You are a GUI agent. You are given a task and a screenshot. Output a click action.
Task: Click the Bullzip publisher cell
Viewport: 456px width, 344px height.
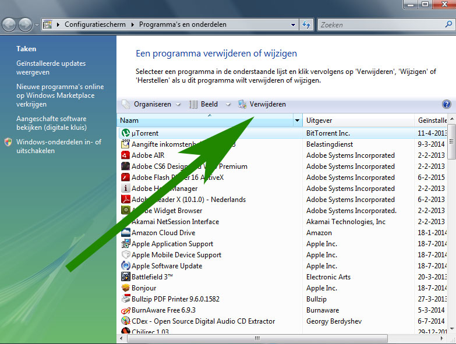[x=316, y=299]
